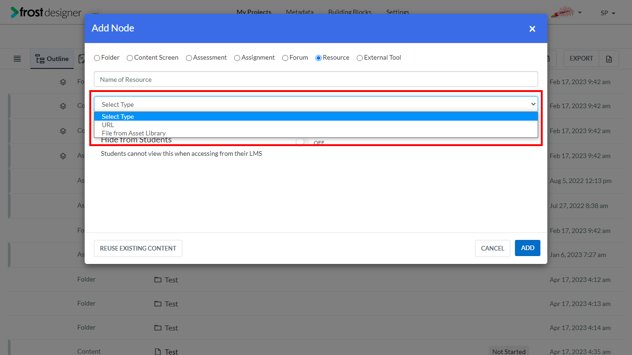Pick the highlighted Select Type list option

(316, 116)
